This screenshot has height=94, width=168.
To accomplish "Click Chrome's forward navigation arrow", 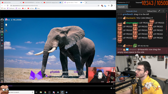I will click(5, 5).
